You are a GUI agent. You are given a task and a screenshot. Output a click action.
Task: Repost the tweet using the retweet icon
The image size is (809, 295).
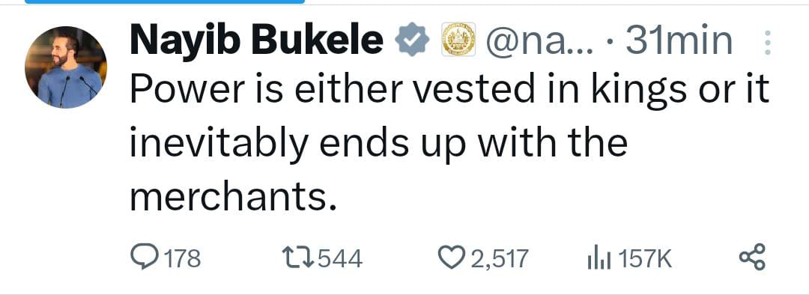click(x=297, y=258)
